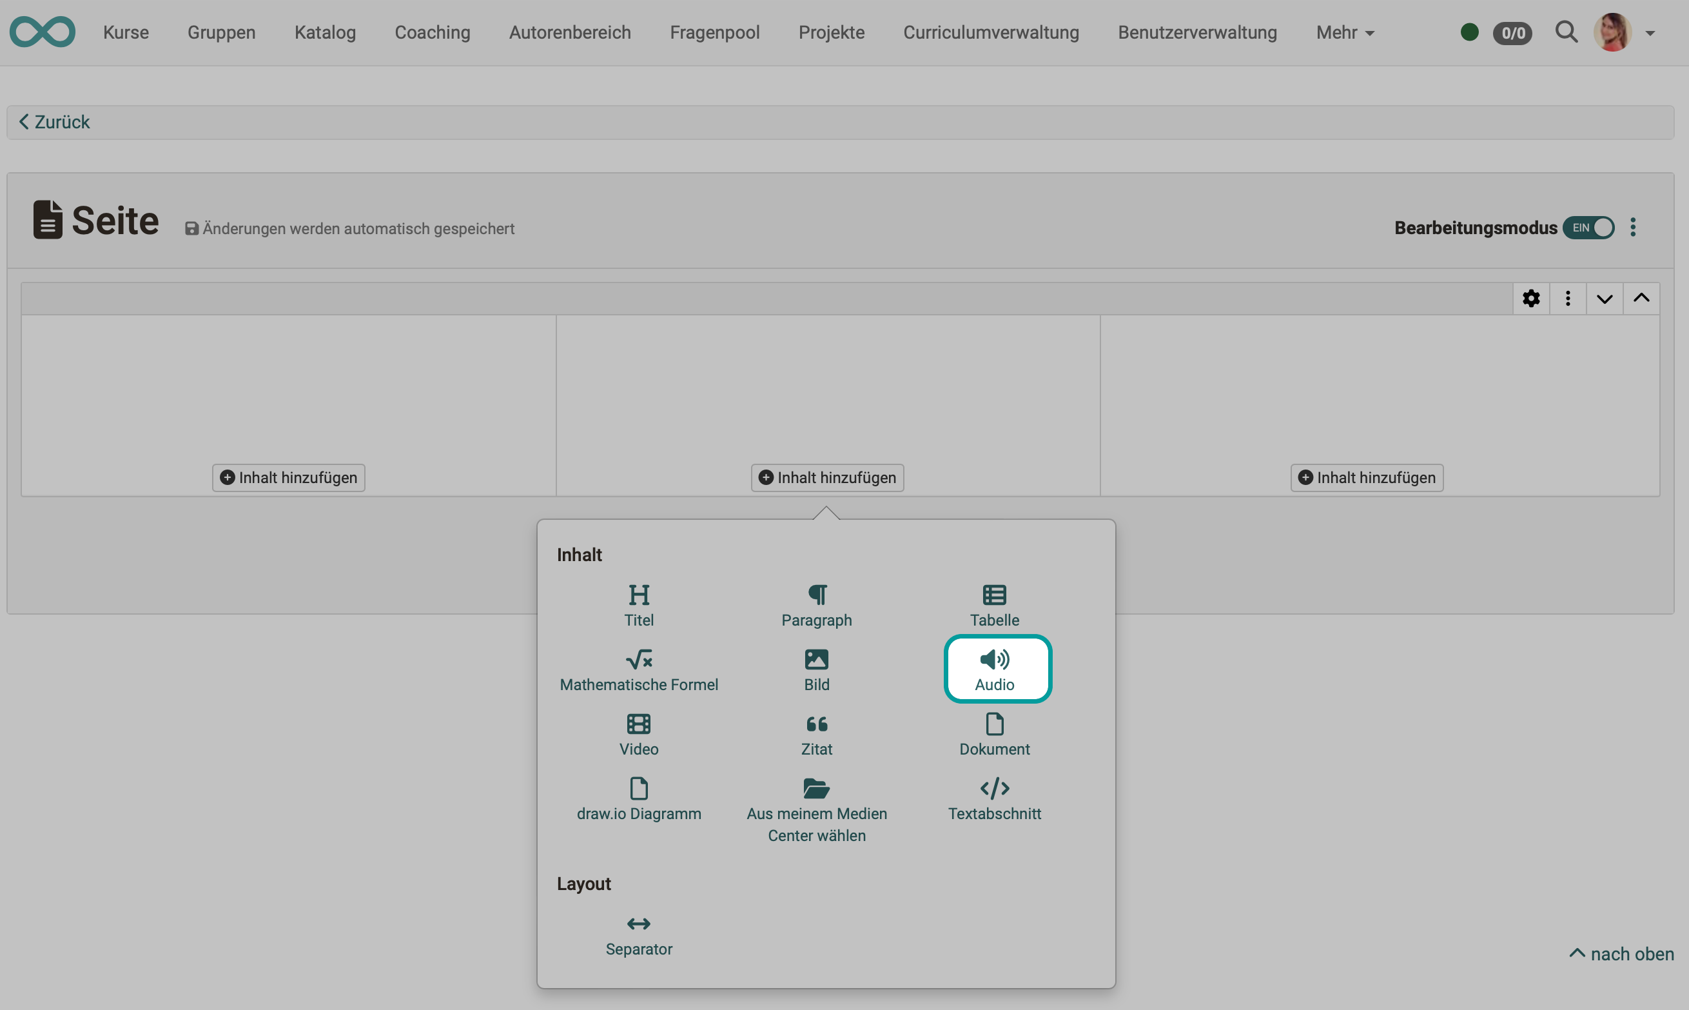Click Inhalt hinzufügen in left column
Screen dimensions: 1689x1010
pyautogui.click(x=288, y=477)
